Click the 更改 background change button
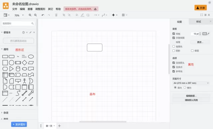213x129 pixels. [200, 42]
